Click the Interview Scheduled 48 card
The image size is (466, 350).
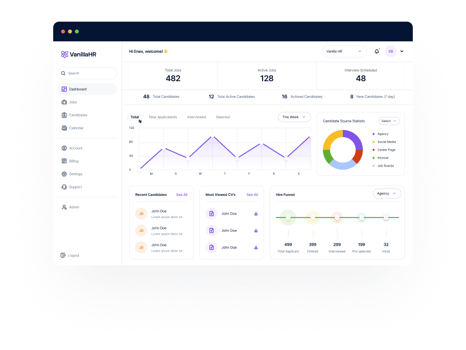pyautogui.click(x=361, y=75)
